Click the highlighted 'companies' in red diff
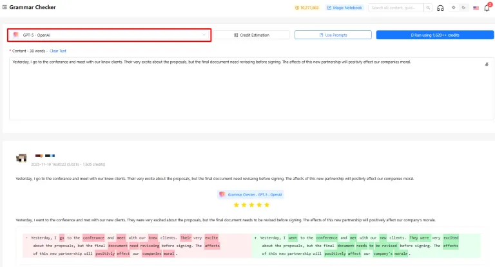Image resolution: width=495 pixels, height=267 pixels. pos(151,253)
